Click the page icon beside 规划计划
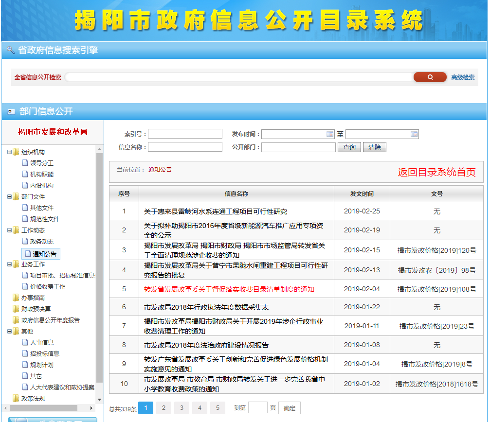This screenshot has width=490, height=422. [25, 365]
